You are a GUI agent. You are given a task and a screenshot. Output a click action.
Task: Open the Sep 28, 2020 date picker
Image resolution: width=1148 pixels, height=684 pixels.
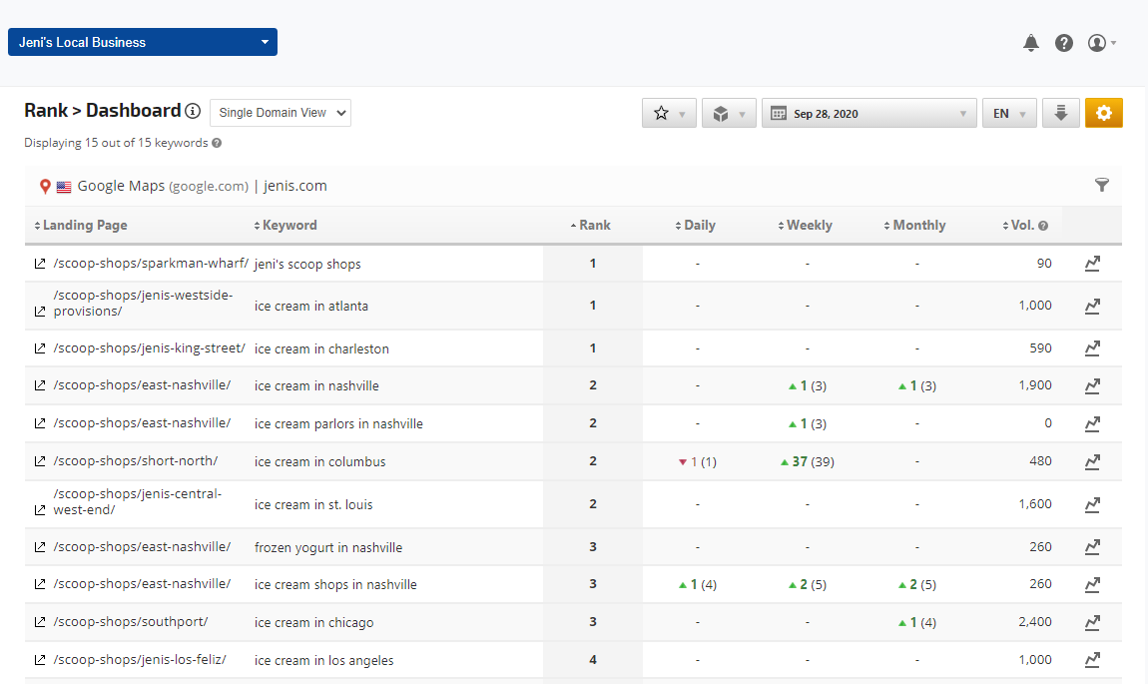coord(867,113)
